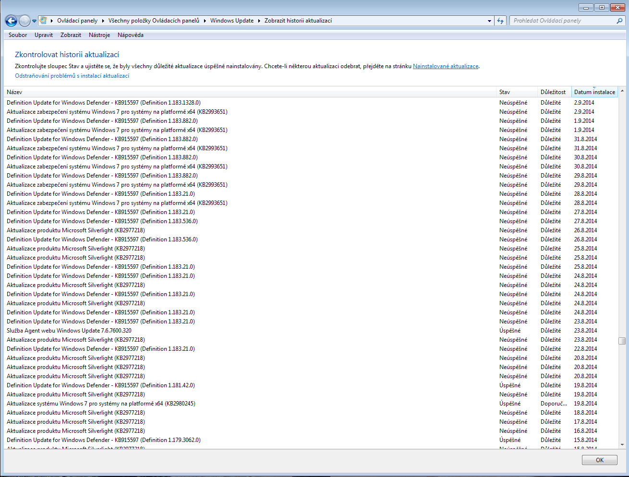Screen dimensions: 629x477
Task: Expand the breadcrumb arrow after Windows Update
Action: click(259, 21)
